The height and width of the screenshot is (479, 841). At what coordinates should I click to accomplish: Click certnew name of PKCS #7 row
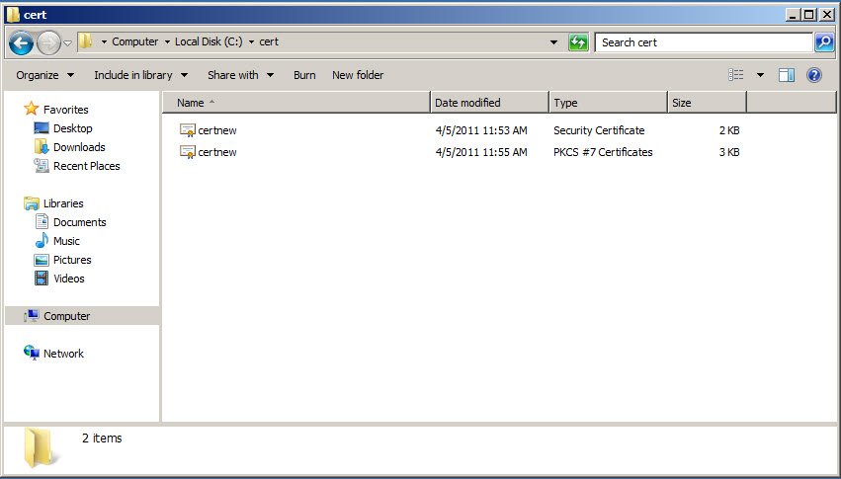[x=217, y=152]
